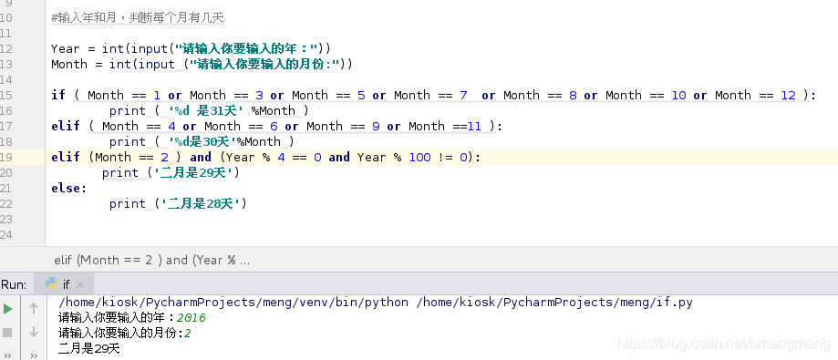Click the 'and' after '(Month == 2 )'

(201, 157)
